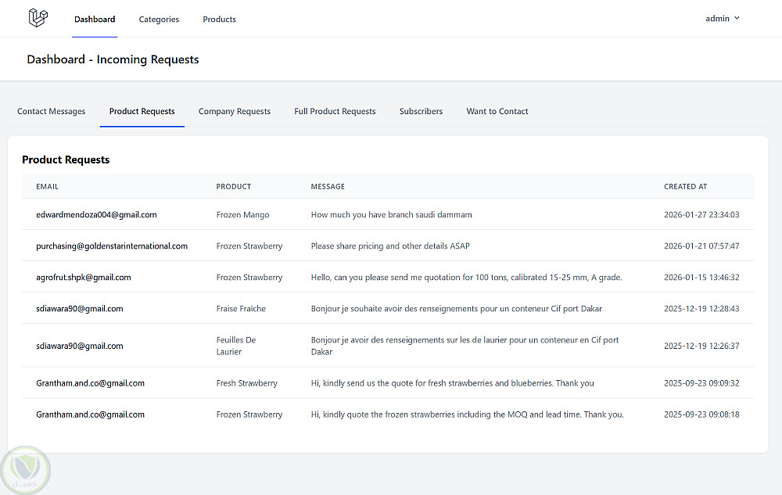Switch to Full Product Requests tab
Screen dimensions: 782x495
pos(335,112)
